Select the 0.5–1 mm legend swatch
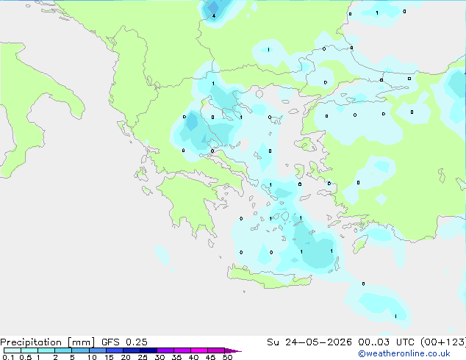This screenshot has height=360, width=466. (29, 350)
